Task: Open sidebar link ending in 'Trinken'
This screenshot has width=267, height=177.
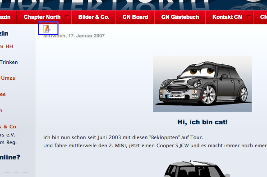Action: click(x=9, y=62)
